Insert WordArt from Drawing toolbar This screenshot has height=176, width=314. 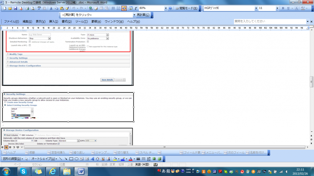[92, 159]
